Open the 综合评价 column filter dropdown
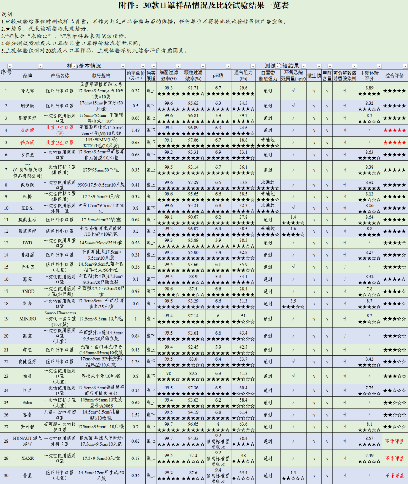The image size is (408, 484). click(405, 66)
